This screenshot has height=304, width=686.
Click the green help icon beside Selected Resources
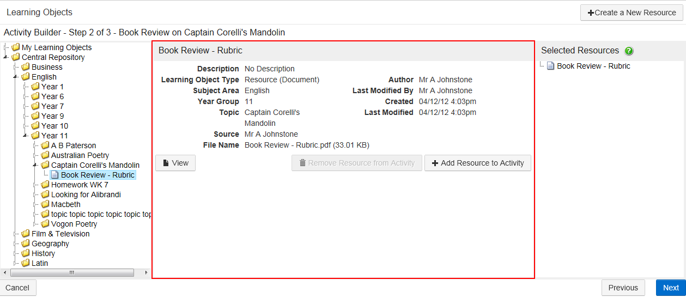[x=629, y=51]
